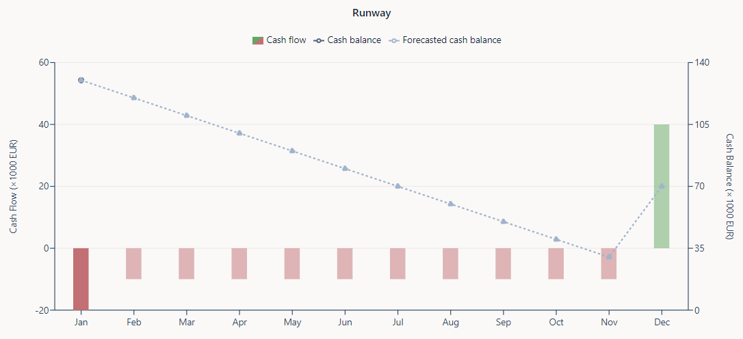Select the September forecast data point

click(504, 221)
